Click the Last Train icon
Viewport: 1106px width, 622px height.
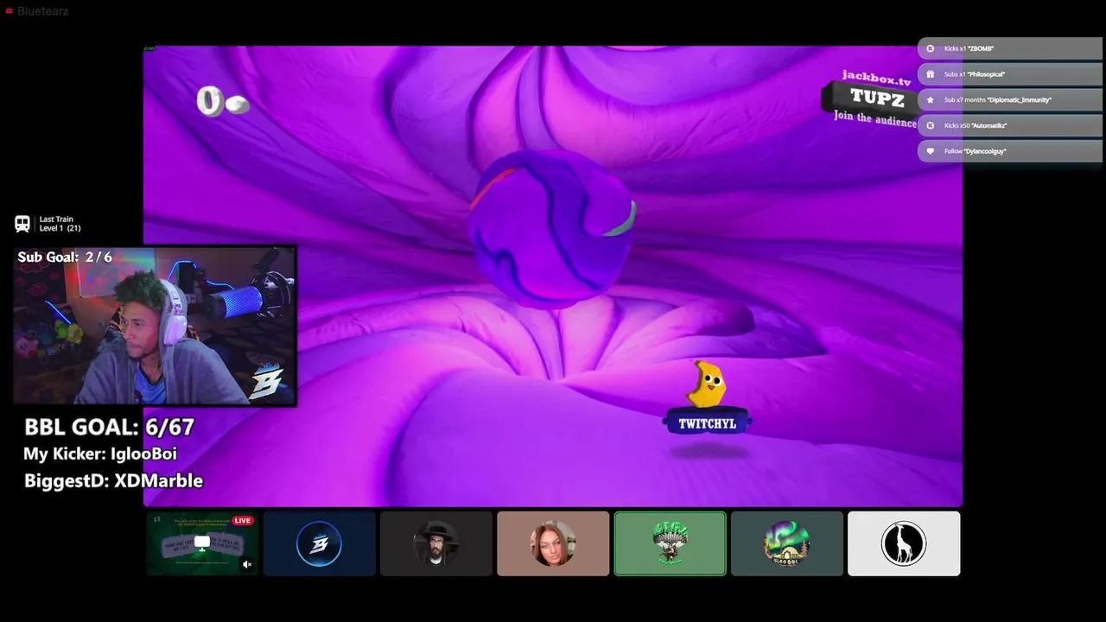(x=22, y=224)
